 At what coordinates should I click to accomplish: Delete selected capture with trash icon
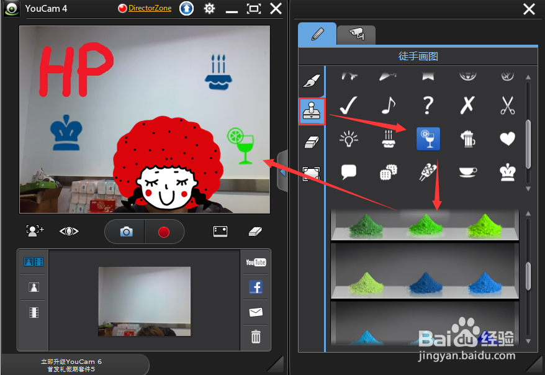[x=256, y=337]
